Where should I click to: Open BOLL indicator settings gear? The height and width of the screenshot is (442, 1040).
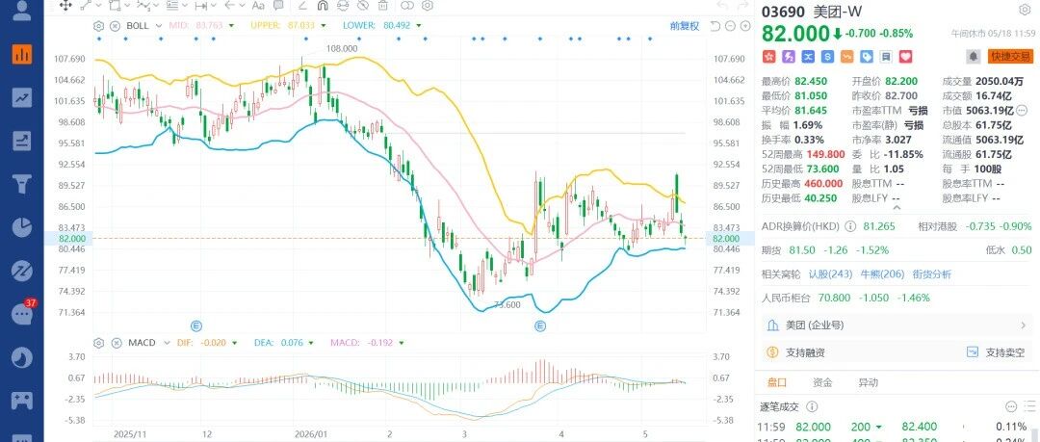tap(99, 26)
